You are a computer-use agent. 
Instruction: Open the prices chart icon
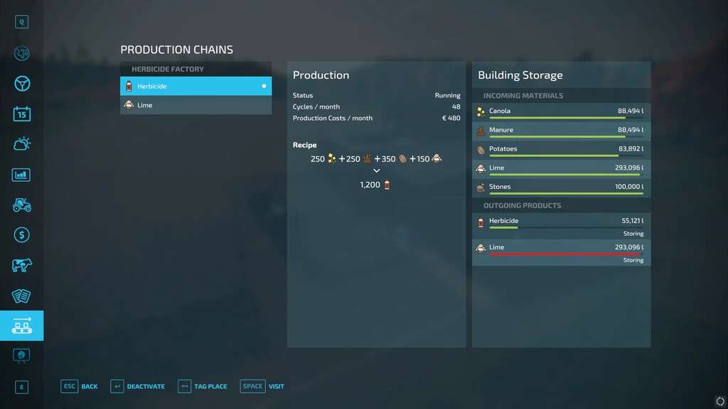click(21, 175)
